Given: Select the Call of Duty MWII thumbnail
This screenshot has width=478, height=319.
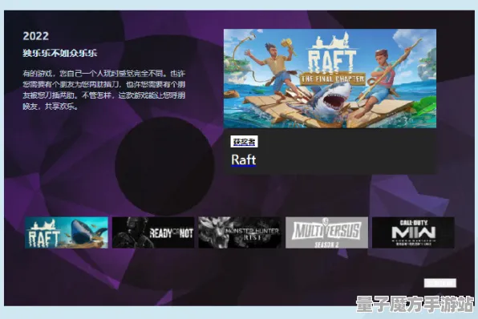Looking at the screenshot, I should click(413, 232).
